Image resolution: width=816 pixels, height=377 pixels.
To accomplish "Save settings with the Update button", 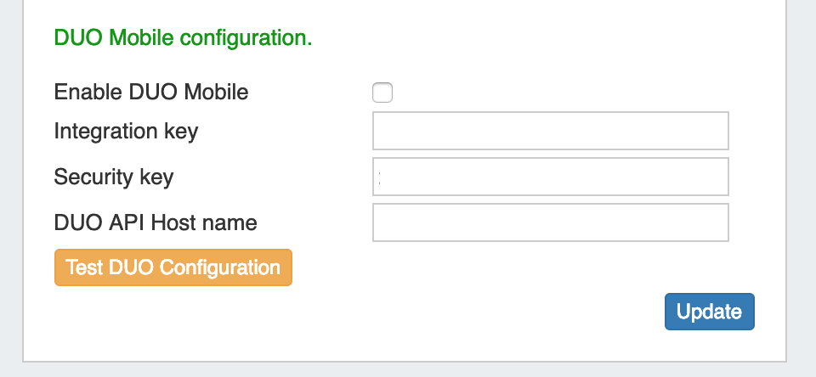I will pyautogui.click(x=709, y=312).
